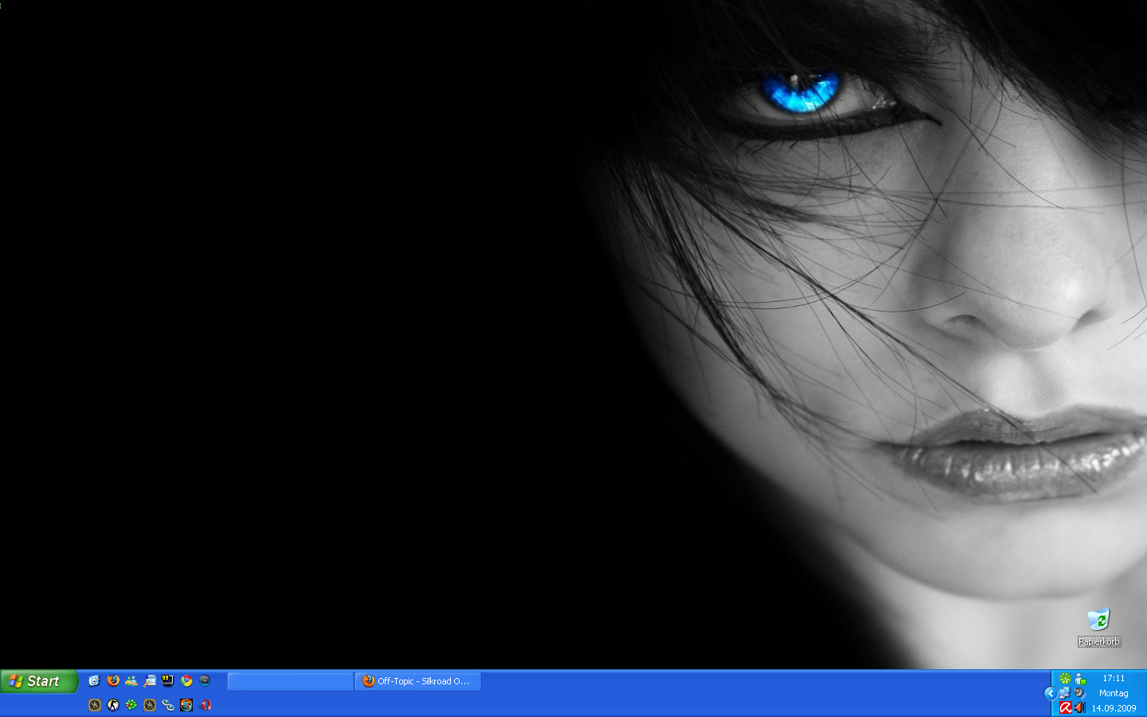Select the blank untitled taskbar button
Screen dimensions: 1147x717
tap(291, 681)
